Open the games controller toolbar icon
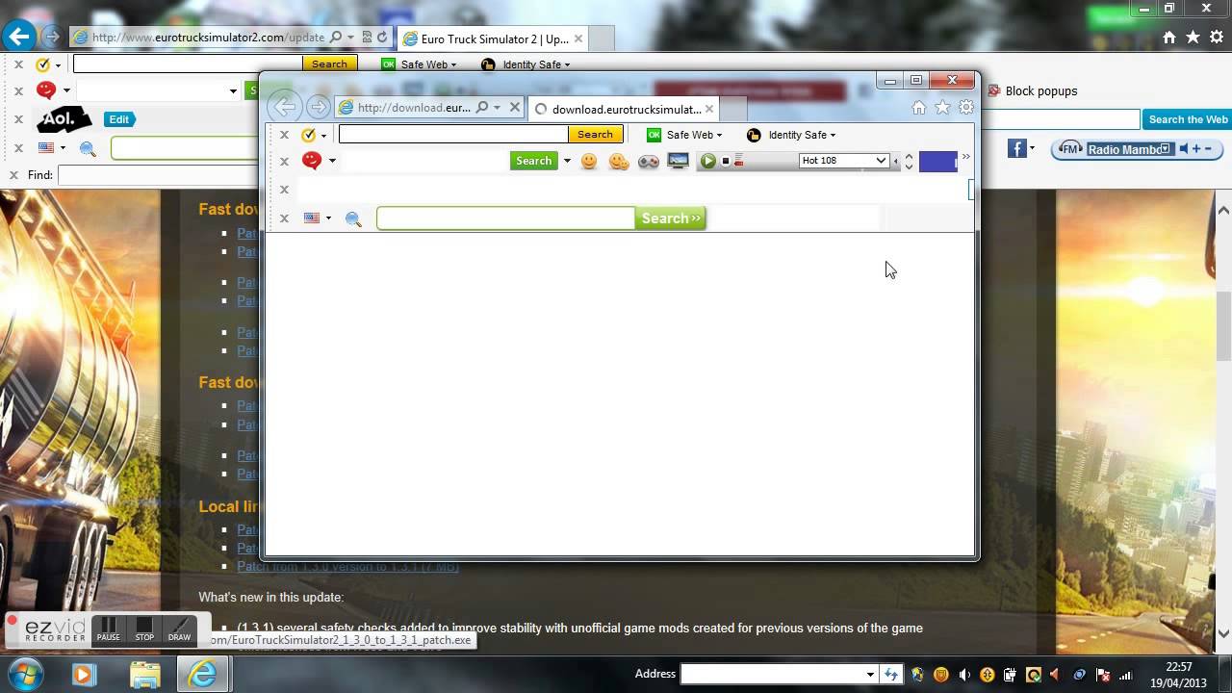Screen dimensions: 1232x693 [649, 162]
